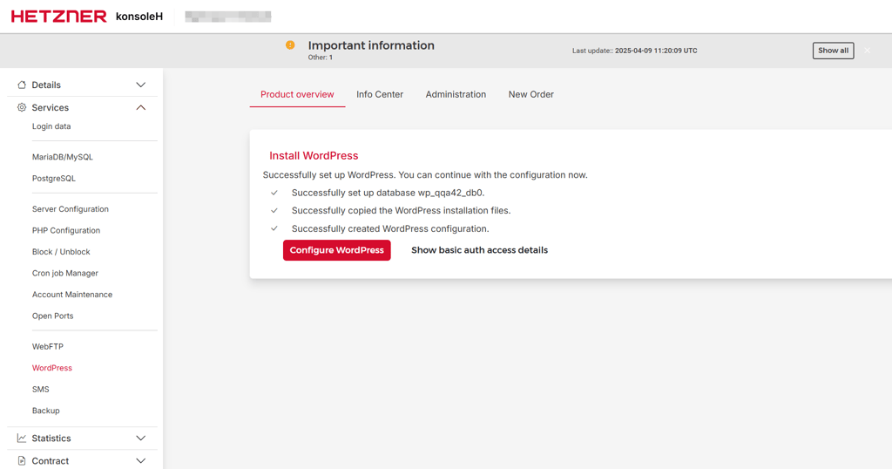Click the Last update timestamp text

pyautogui.click(x=635, y=51)
